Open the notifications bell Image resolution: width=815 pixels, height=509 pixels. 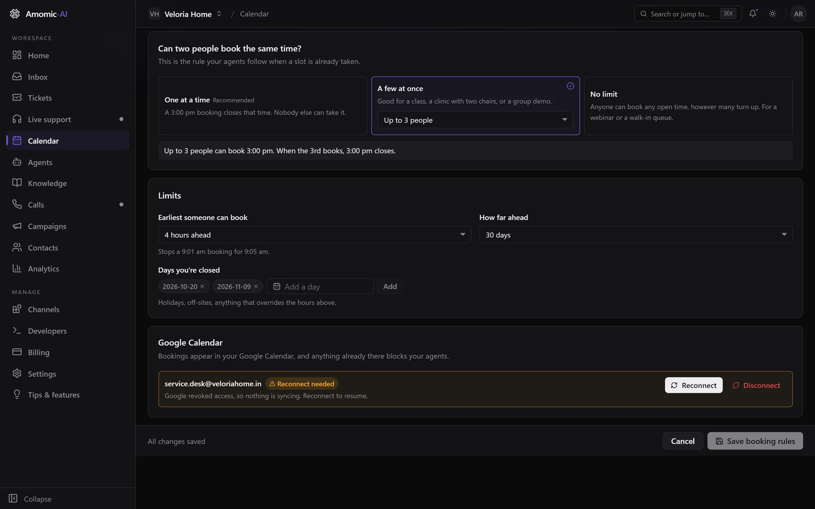[753, 14]
